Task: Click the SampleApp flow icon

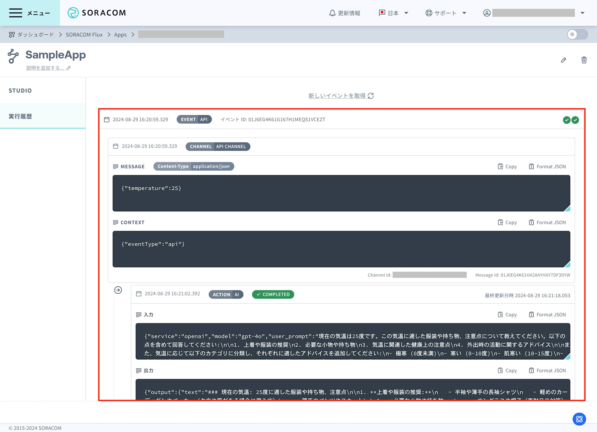Action: tap(13, 56)
